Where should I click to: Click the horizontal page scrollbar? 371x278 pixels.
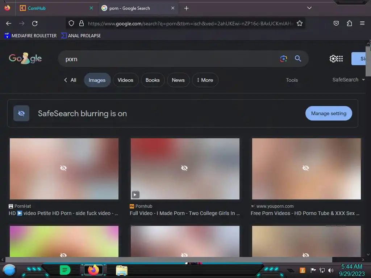[169, 260]
